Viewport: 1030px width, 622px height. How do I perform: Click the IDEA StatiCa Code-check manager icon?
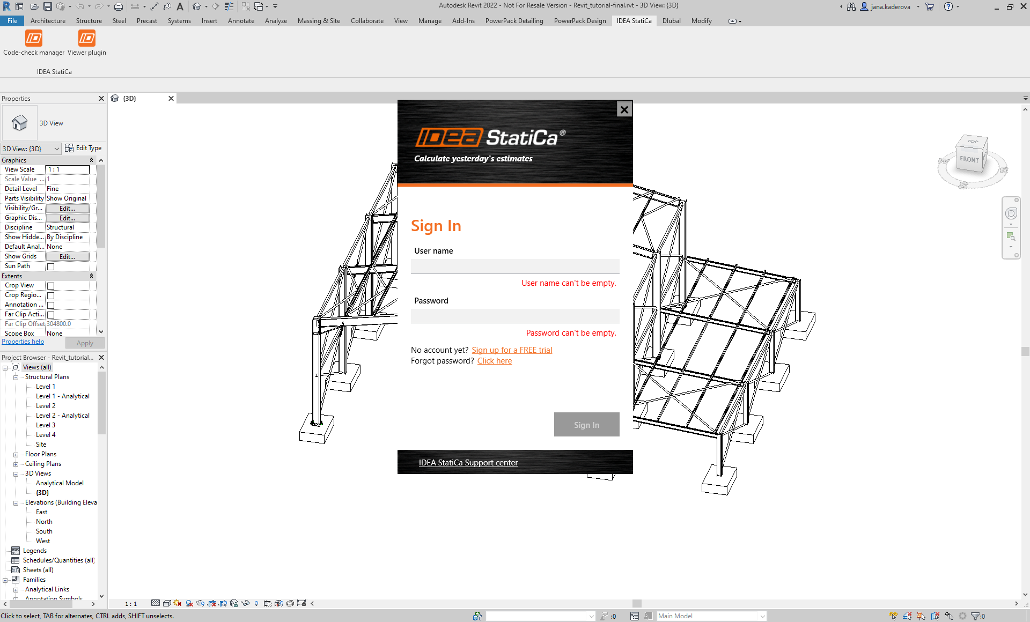pyautogui.click(x=32, y=39)
